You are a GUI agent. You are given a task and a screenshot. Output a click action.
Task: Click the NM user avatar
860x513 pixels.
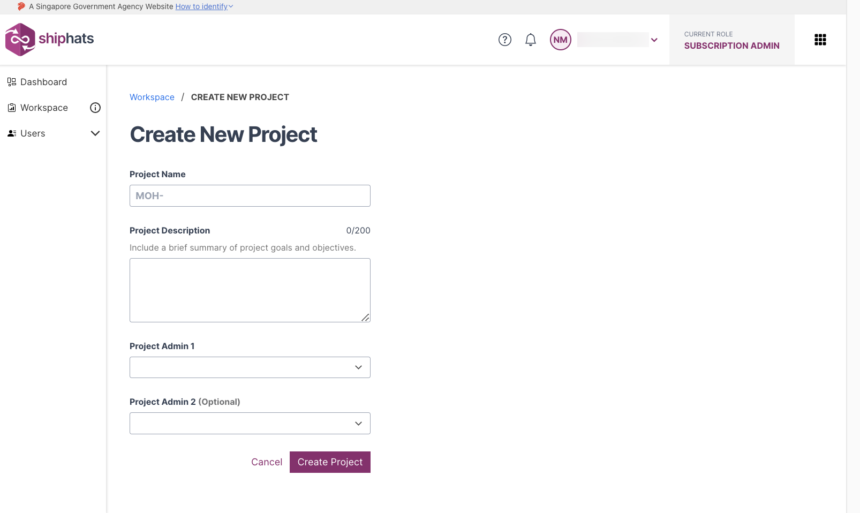pyautogui.click(x=561, y=40)
